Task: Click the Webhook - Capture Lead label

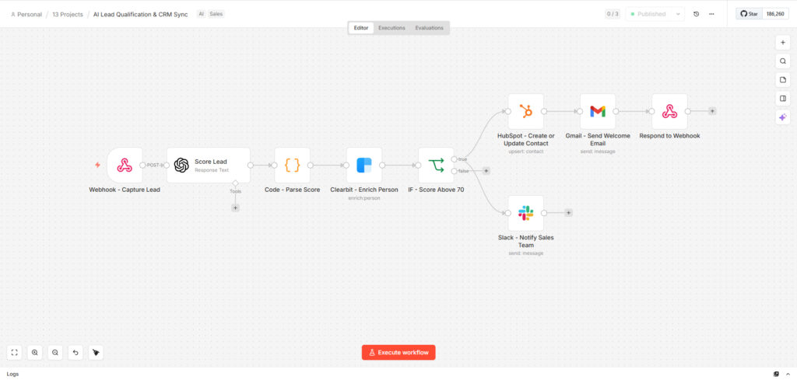Action: [125, 190]
